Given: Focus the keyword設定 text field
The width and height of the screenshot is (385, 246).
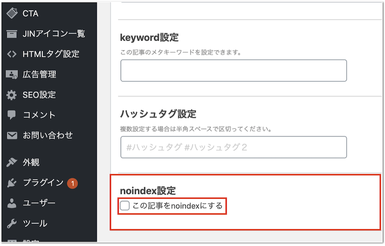Looking at the screenshot, I should click(233, 70).
